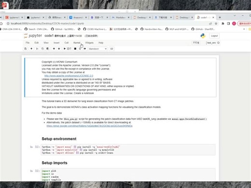Click the Save and Checkpoint toolbar icon
This screenshot has height=188, width=251.
(26, 49)
